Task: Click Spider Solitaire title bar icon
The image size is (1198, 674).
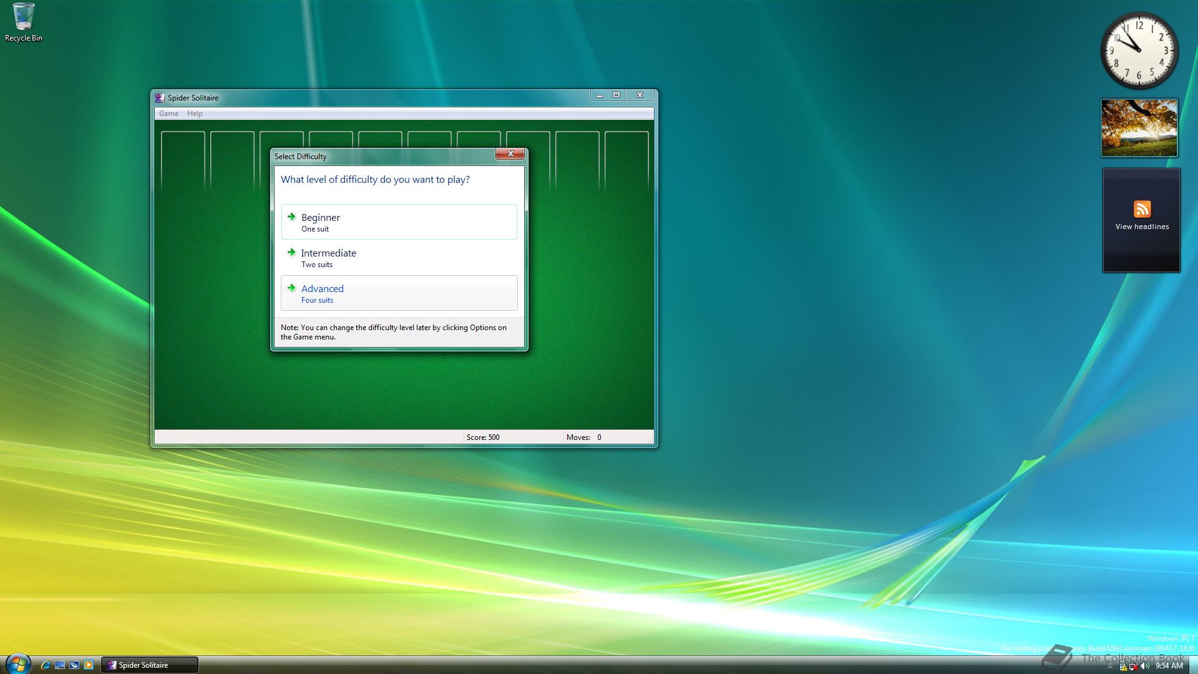Action: (160, 98)
